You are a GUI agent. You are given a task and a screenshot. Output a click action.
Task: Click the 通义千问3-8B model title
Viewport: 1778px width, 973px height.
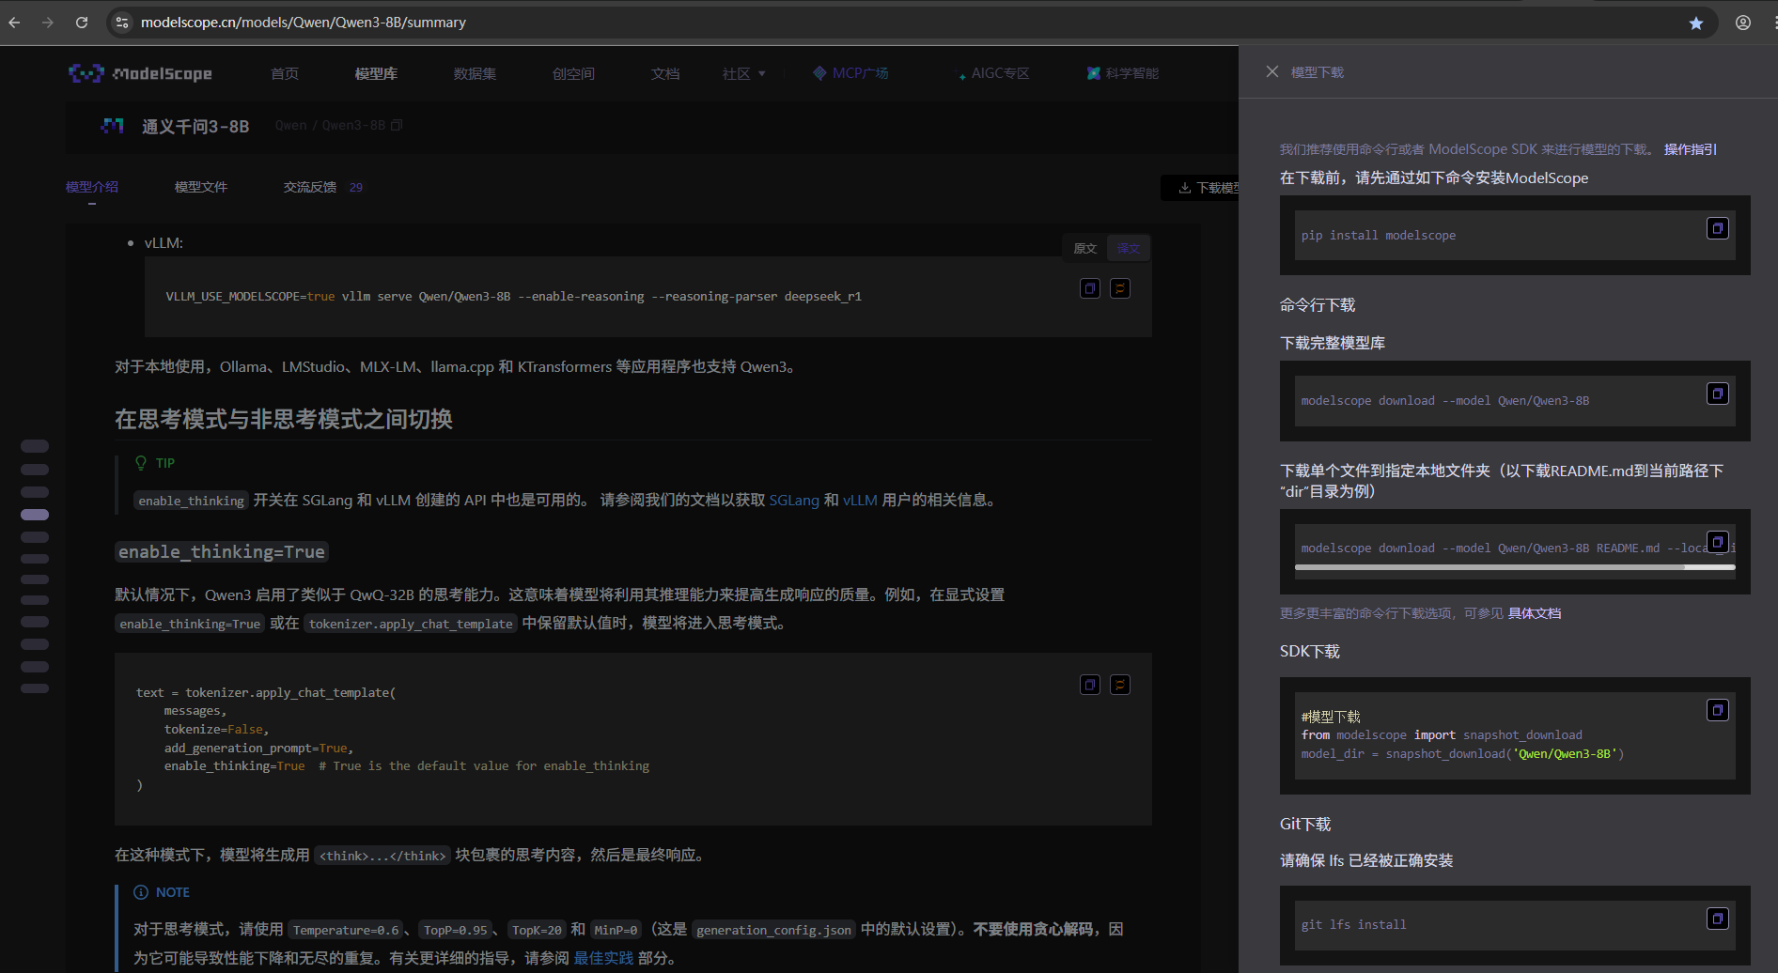[195, 126]
